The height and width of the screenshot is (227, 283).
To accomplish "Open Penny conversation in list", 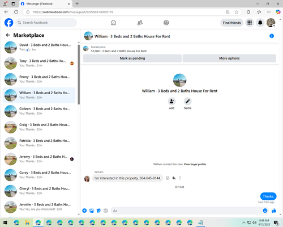I will click(39, 79).
